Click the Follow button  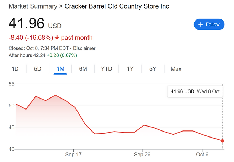(209, 24)
